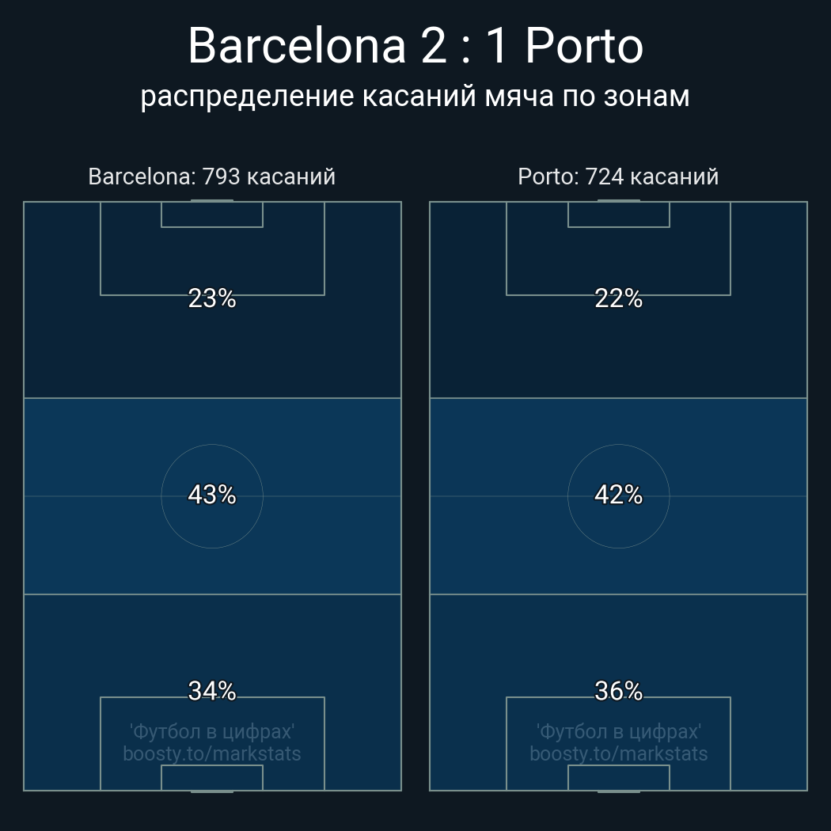Click the top six-yard box on Porto's pitch

point(618,214)
